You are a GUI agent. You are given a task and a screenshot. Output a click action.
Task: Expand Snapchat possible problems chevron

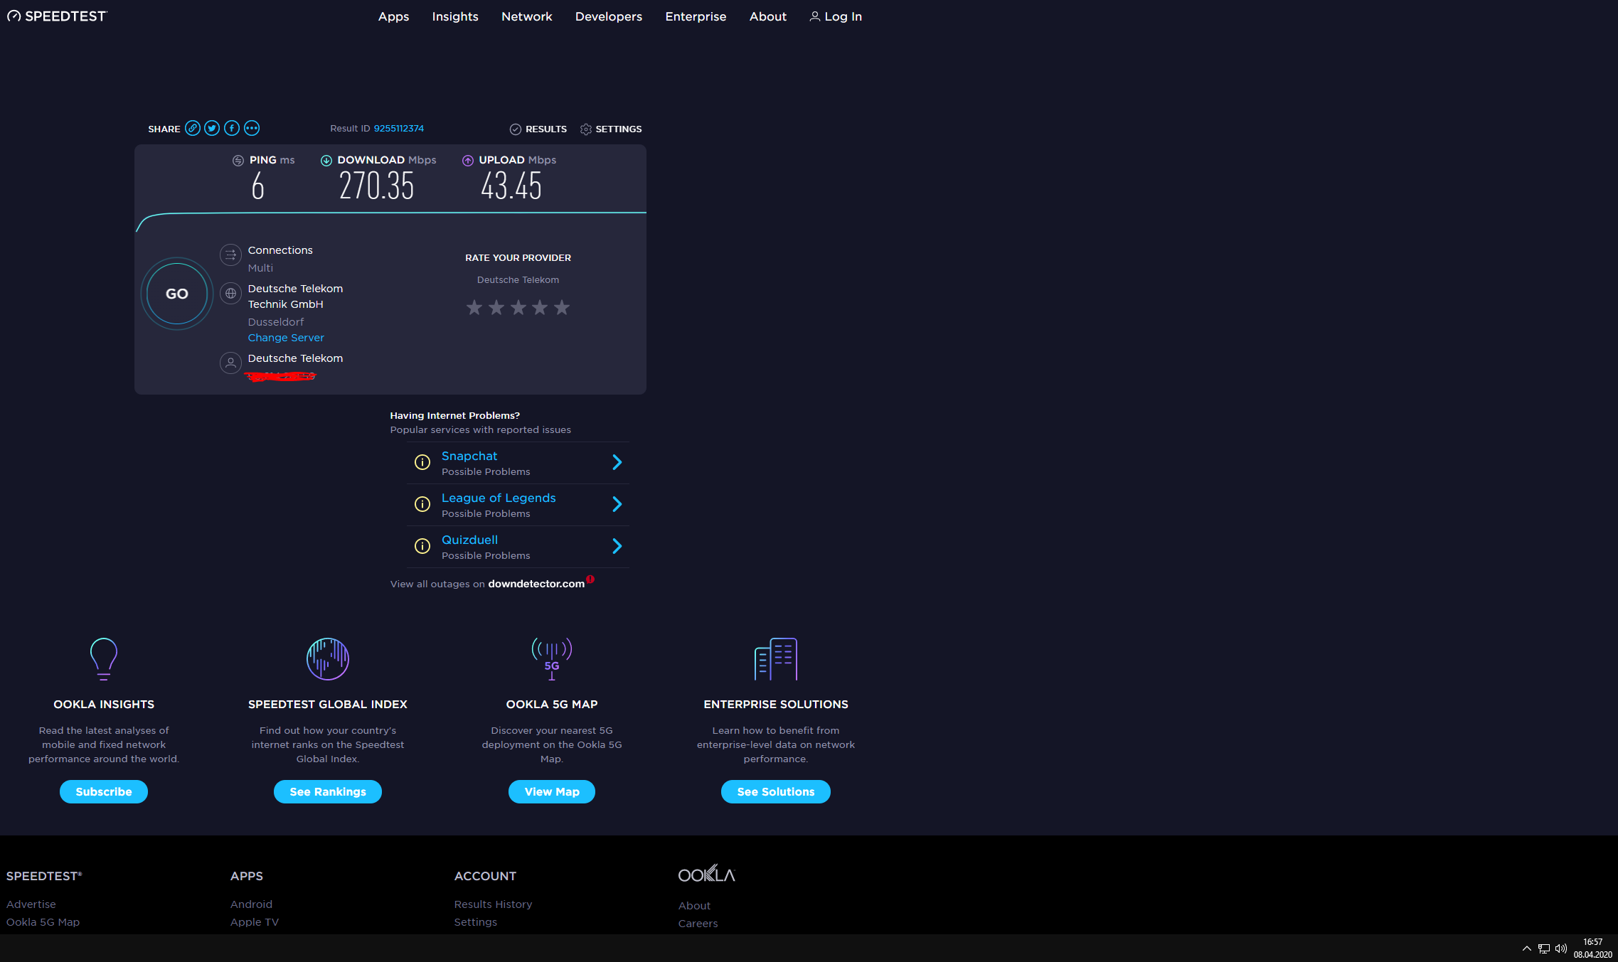(x=617, y=463)
